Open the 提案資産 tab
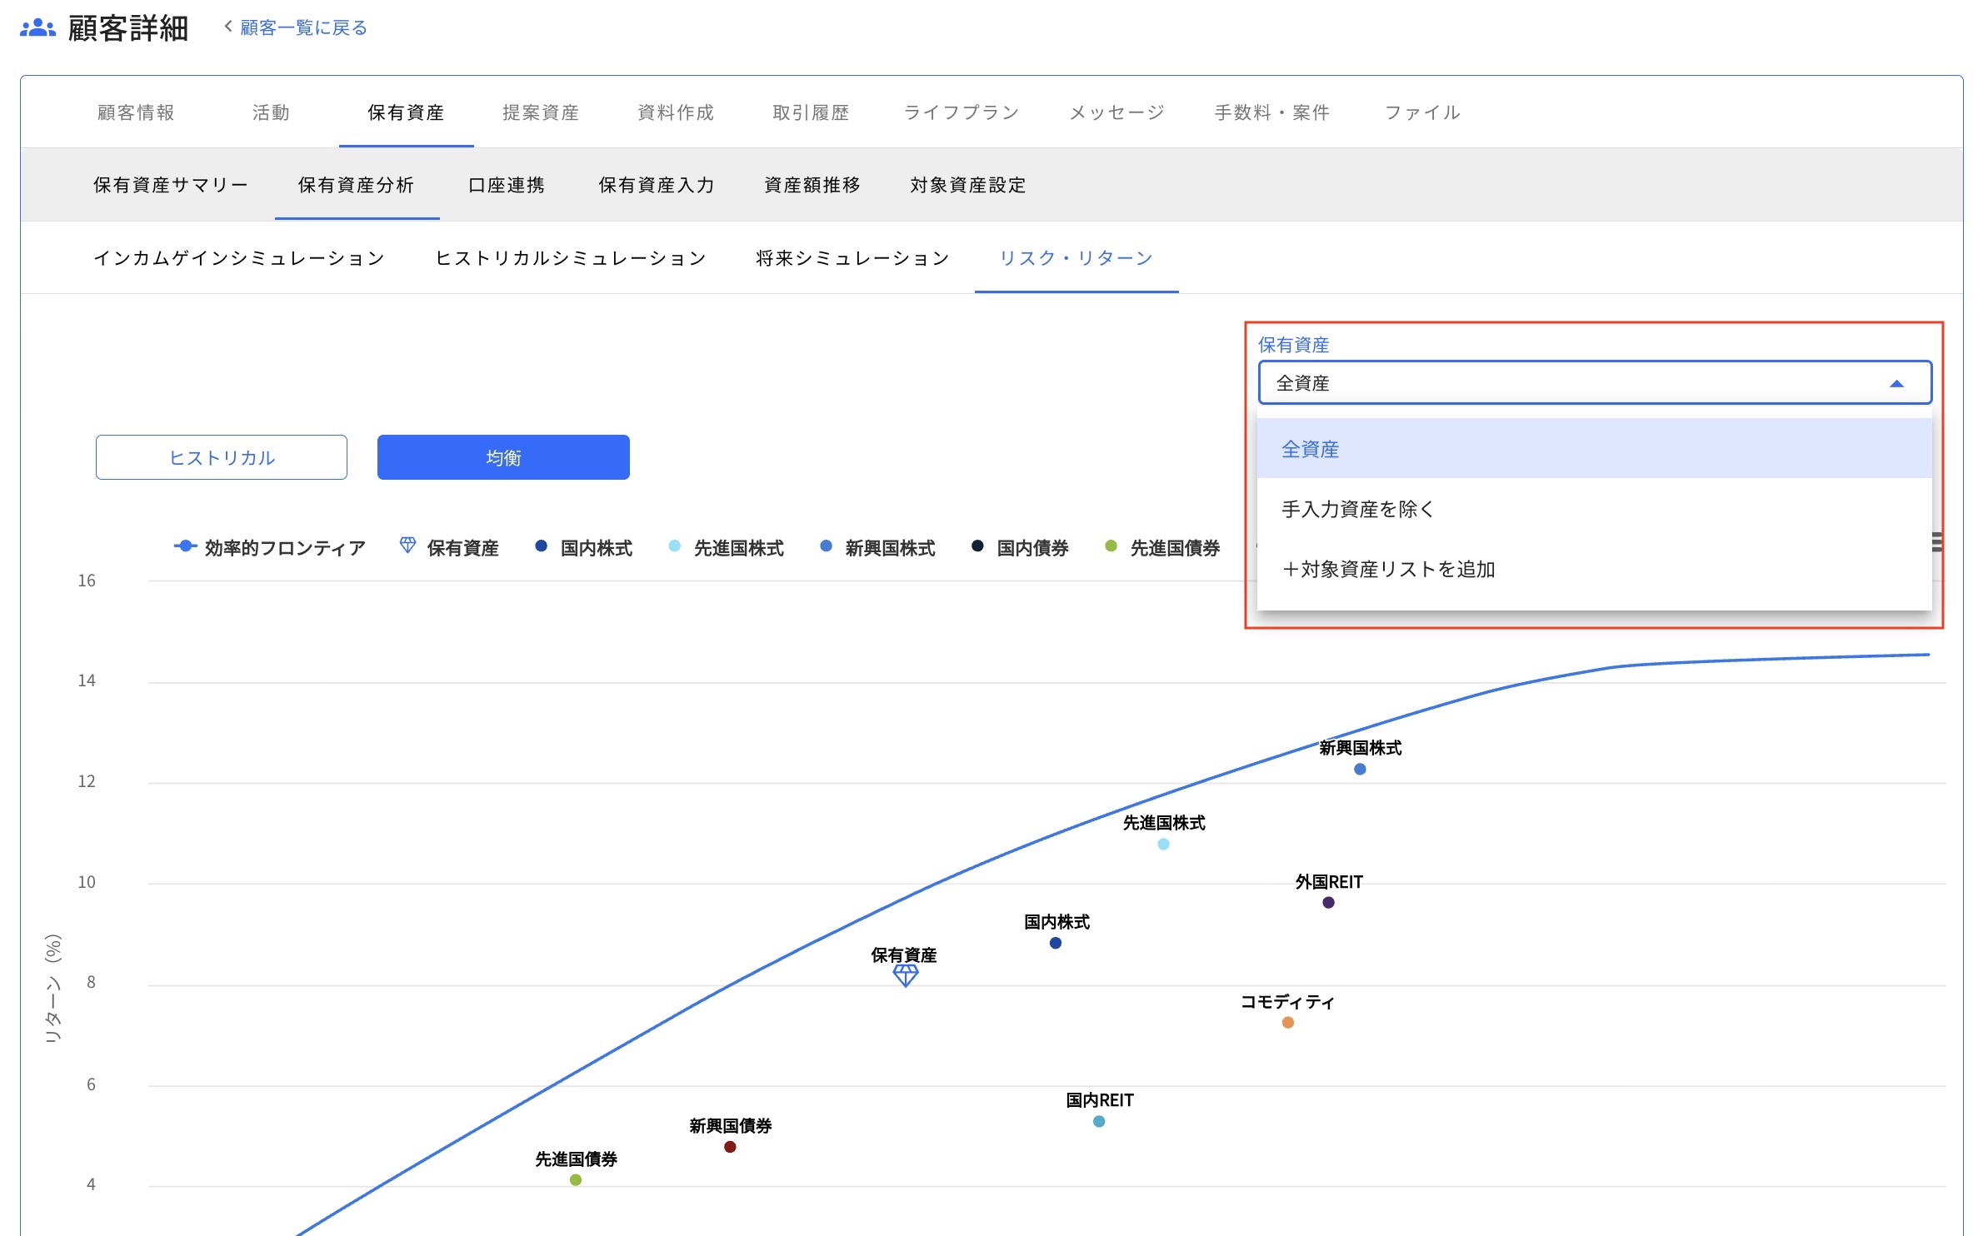 pos(540,112)
